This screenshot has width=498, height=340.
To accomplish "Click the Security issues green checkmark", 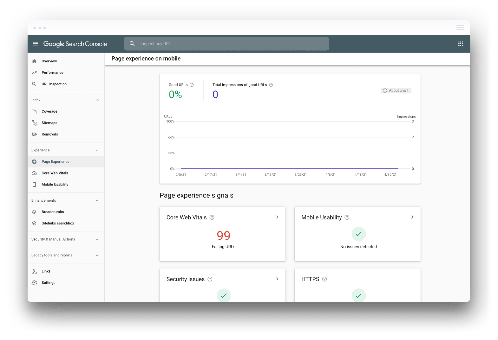I will coord(224,295).
